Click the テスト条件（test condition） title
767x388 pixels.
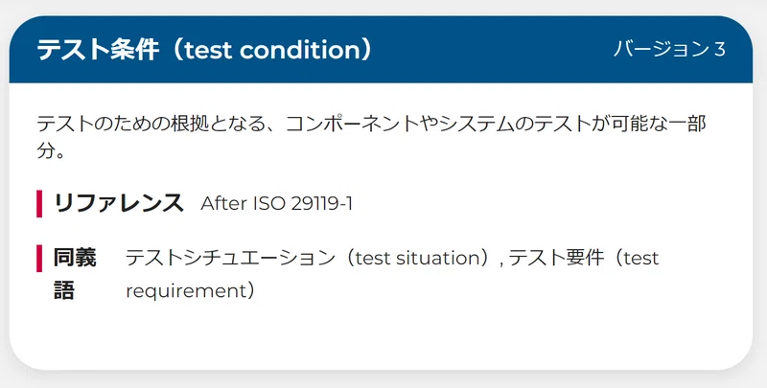click(x=204, y=50)
